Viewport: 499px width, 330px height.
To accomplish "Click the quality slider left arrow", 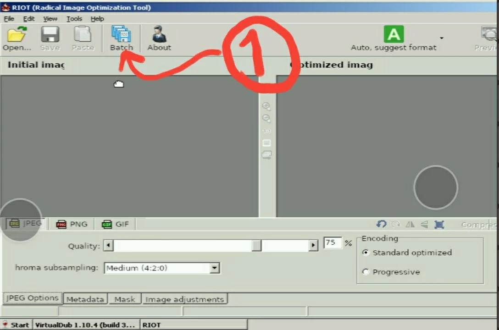I will [108, 245].
